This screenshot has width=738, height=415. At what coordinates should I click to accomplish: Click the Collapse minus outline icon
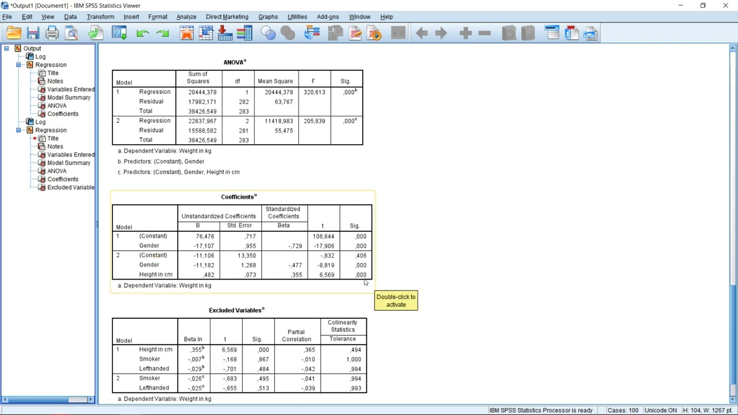pyautogui.click(x=484, y=33)
